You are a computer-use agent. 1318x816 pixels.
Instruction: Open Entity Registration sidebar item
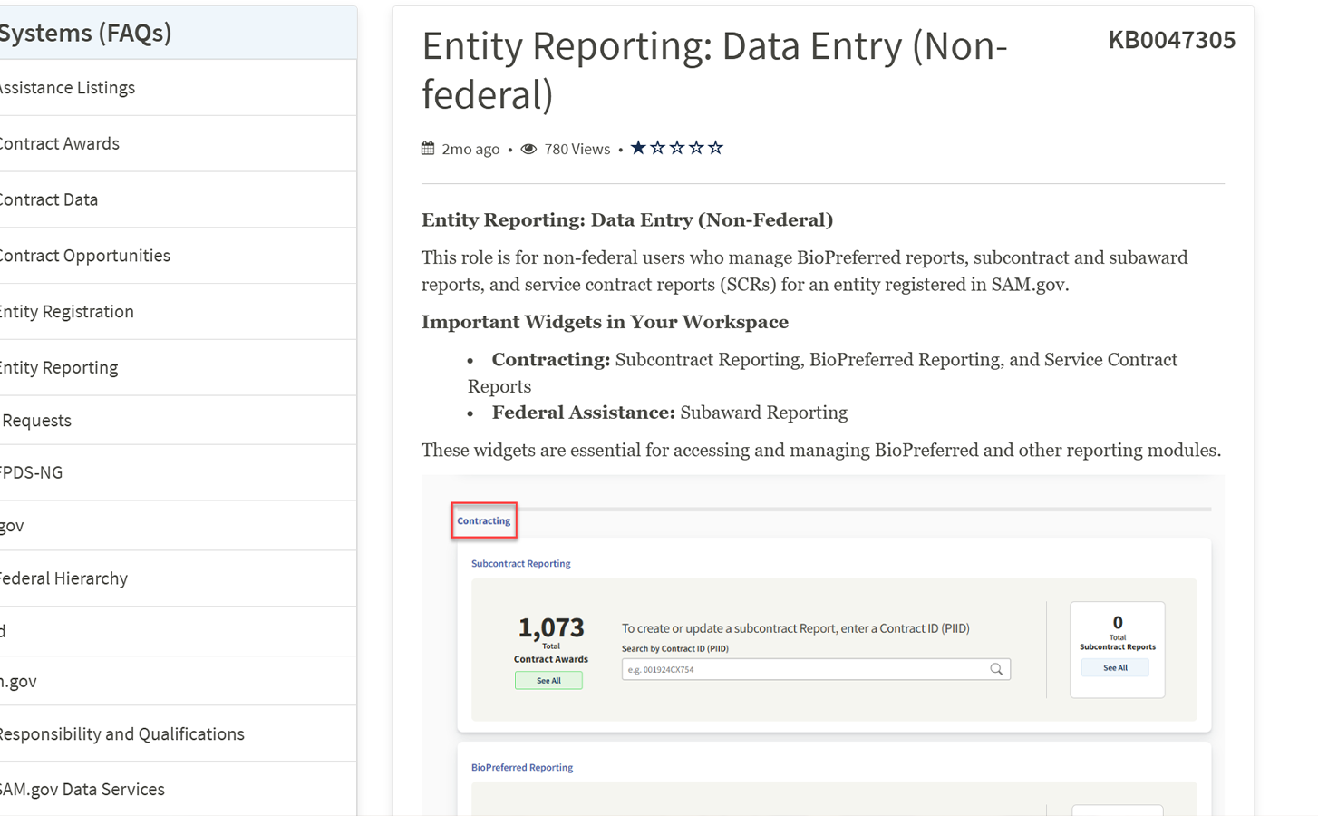click(x=67, y=312)
